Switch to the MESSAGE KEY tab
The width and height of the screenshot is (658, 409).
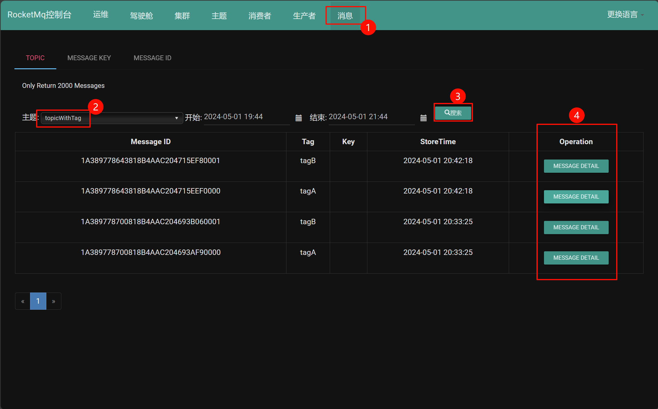pyautogui.click(x=89, y=58)
